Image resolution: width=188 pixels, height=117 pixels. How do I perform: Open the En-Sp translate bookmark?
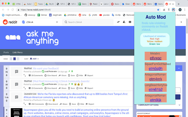click(x=116, y=15)
